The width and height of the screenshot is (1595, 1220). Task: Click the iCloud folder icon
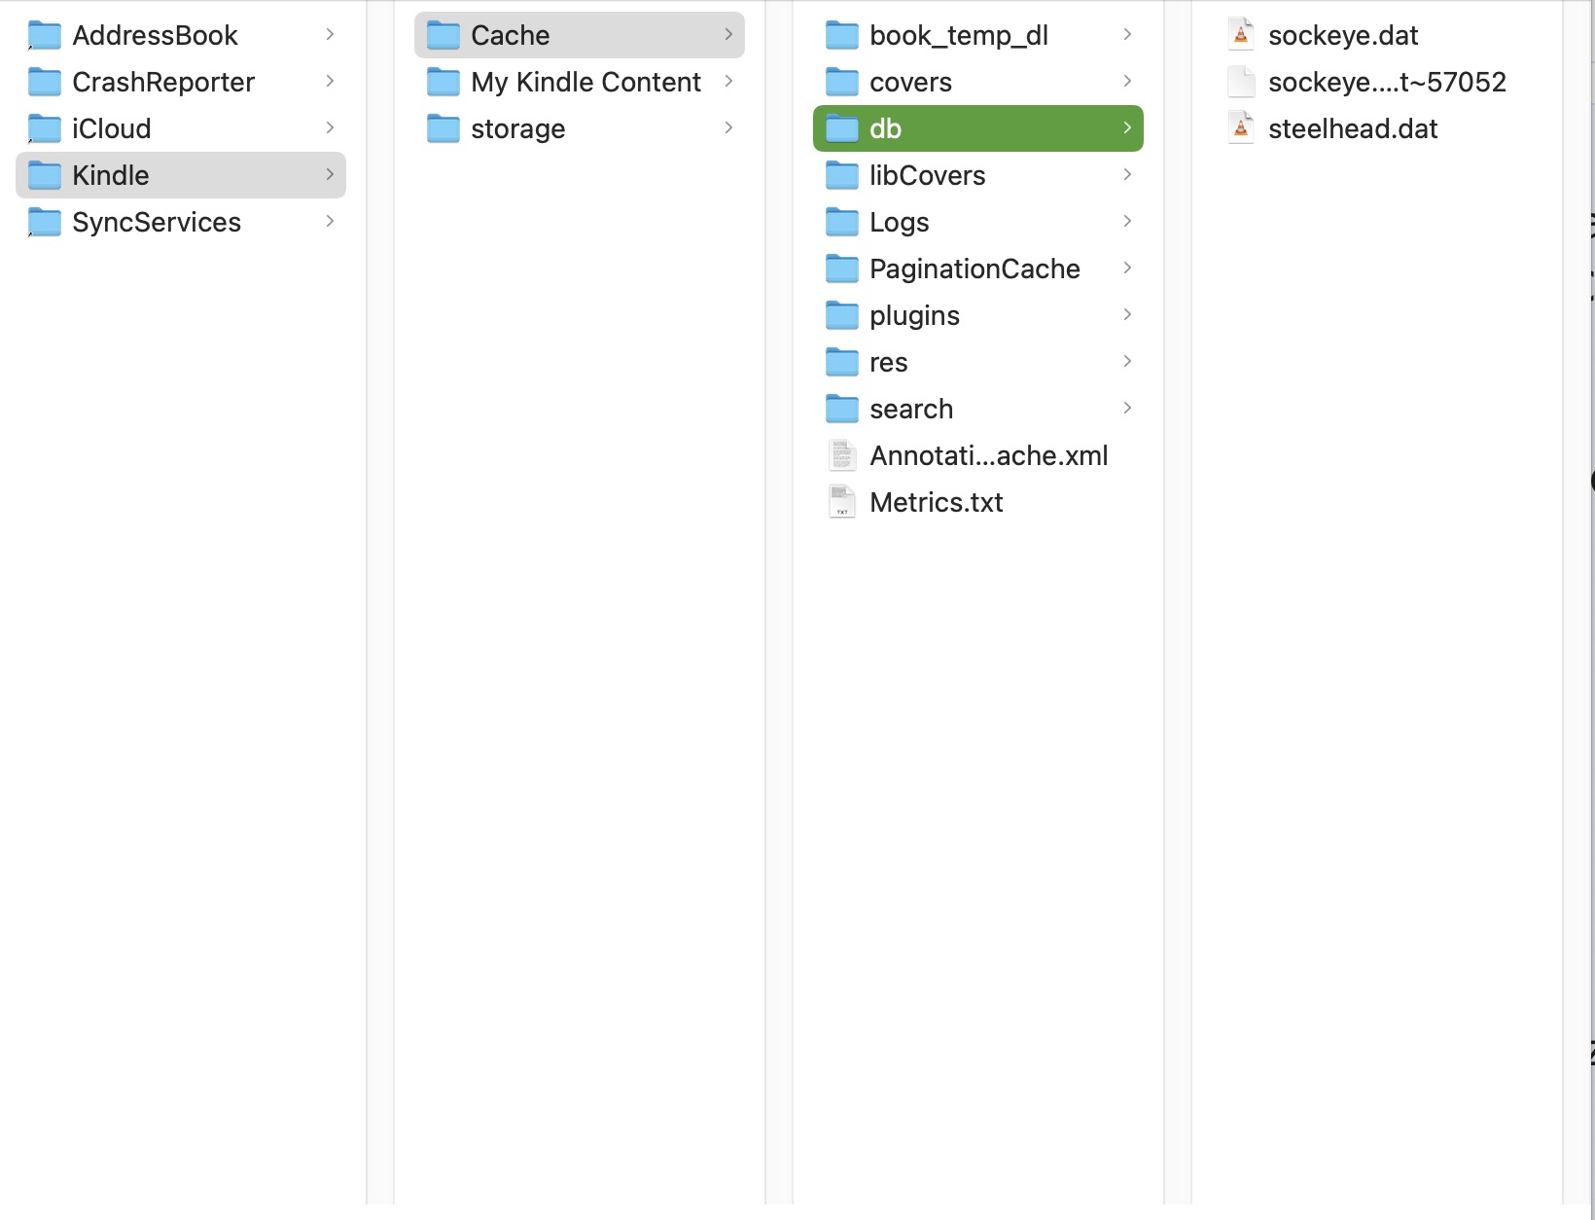[x=45, y=129]
